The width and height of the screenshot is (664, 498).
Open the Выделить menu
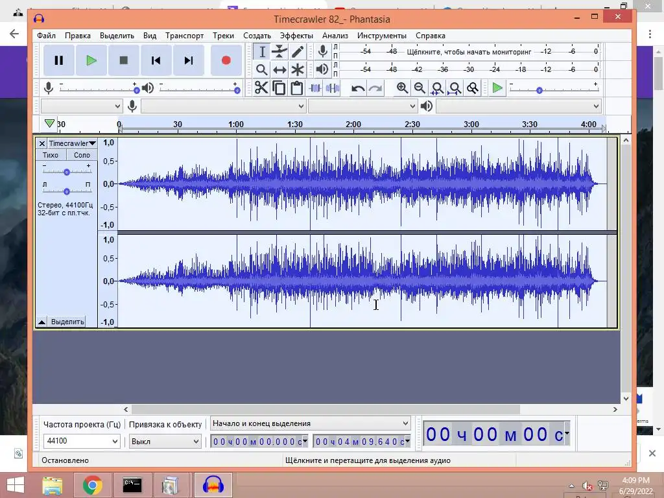(117, 36)
